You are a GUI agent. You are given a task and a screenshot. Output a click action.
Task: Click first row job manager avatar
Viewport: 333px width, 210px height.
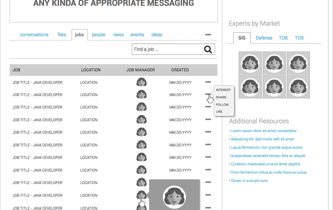pyautogui.click(x=142, y=82)
